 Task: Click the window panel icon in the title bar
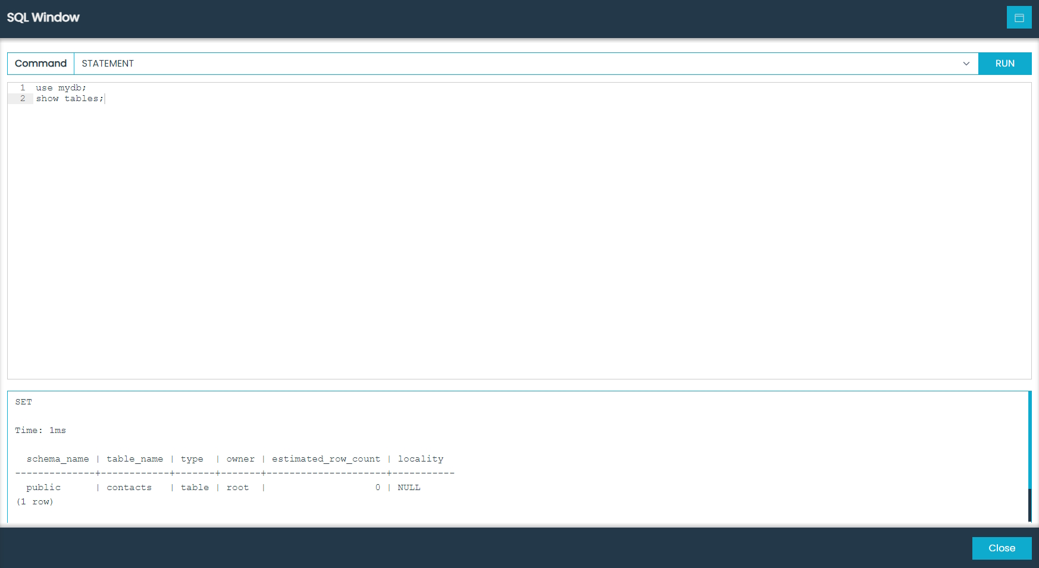pyautogui.click(x=1019, y=17)
